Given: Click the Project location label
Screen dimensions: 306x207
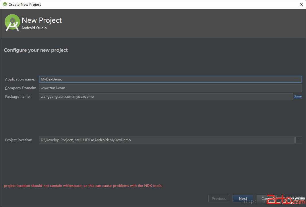Looking at the screenshot, I should click(x=19, y=140).
